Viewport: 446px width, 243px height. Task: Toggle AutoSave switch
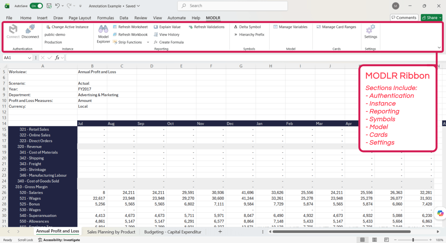point(36,6)
